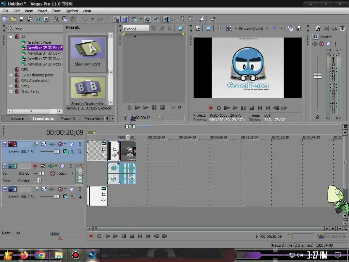349x262 pixels.
Task: Expand the Sony transitions folder
Action: [x=11, y=86]
